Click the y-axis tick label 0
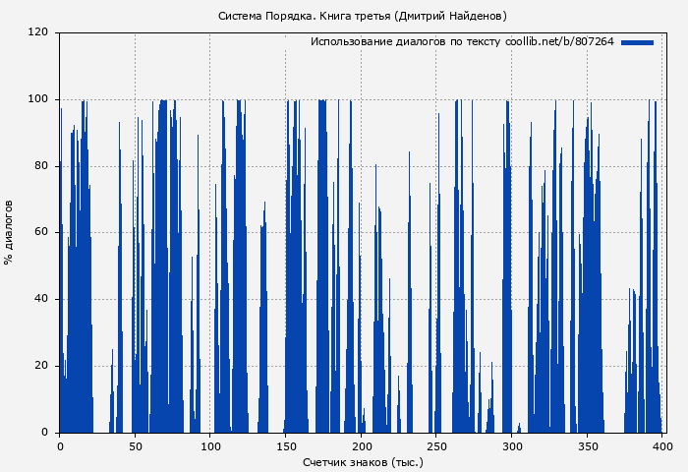The width and height of the screenshot is (688, 472). [x=44, y=433]
